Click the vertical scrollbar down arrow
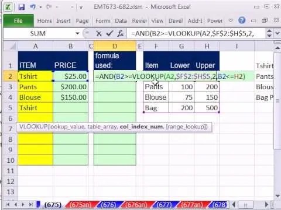This screenshot has width=281, height=210. click(277, 195)
